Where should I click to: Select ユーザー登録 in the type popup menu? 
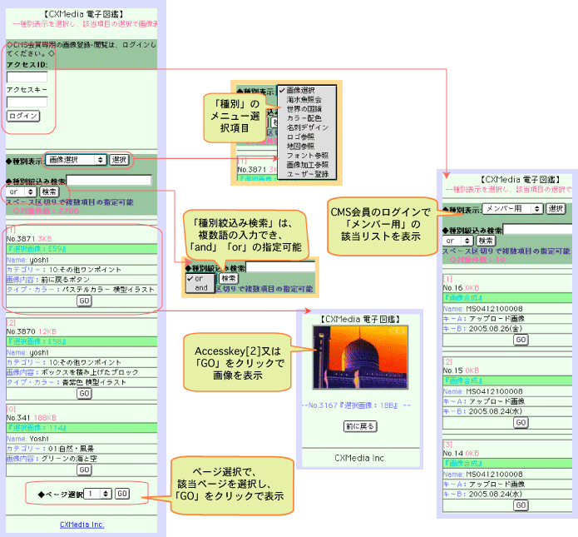point(307,174)
